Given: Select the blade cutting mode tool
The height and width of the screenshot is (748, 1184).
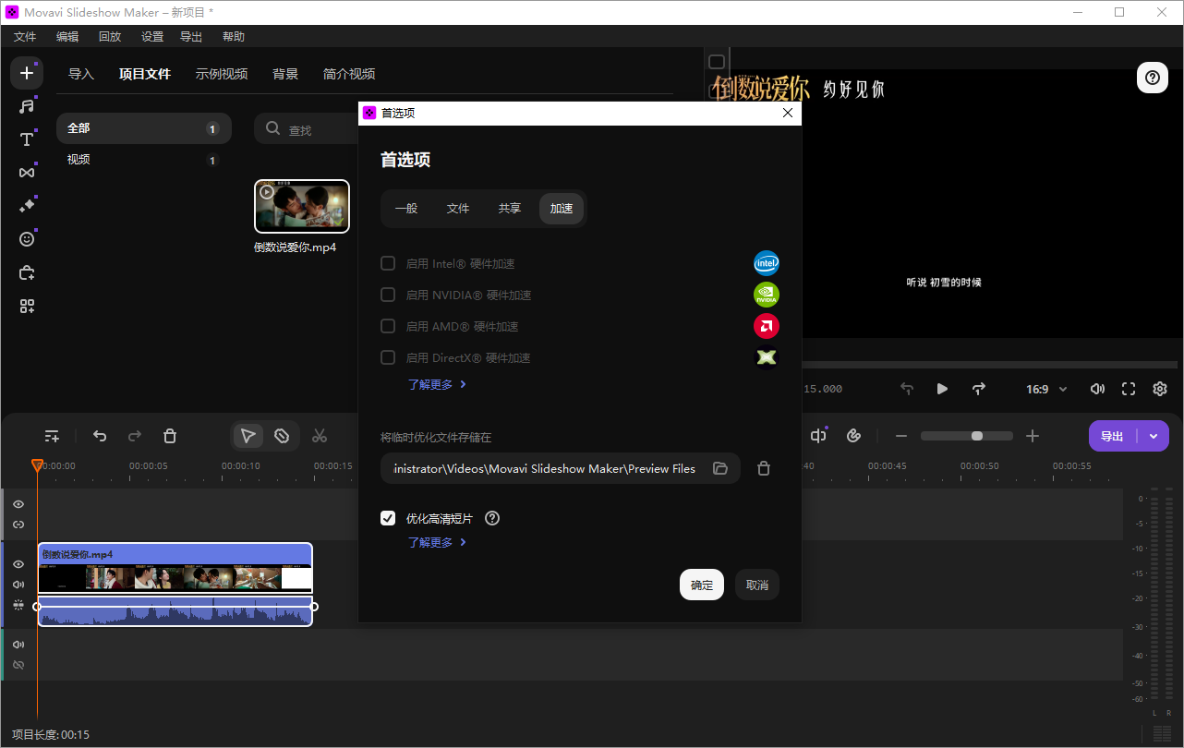Looking at the screenshot, I should click(282, 436).
